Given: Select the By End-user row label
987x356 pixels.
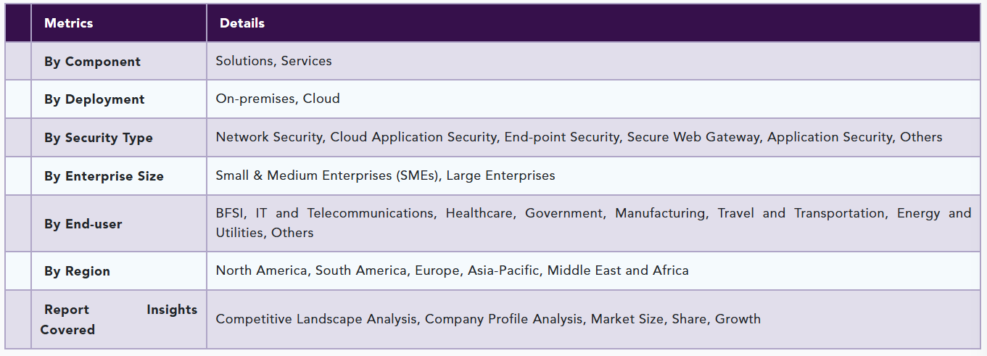Looking at the screenshot, I should (83, 224).
